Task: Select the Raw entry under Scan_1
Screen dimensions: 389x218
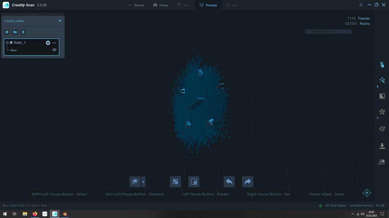Action: (x=14, y=50)
